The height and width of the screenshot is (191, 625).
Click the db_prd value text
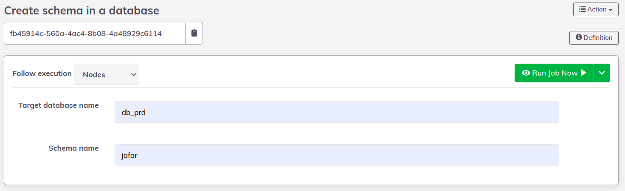(x=134, y=112)
